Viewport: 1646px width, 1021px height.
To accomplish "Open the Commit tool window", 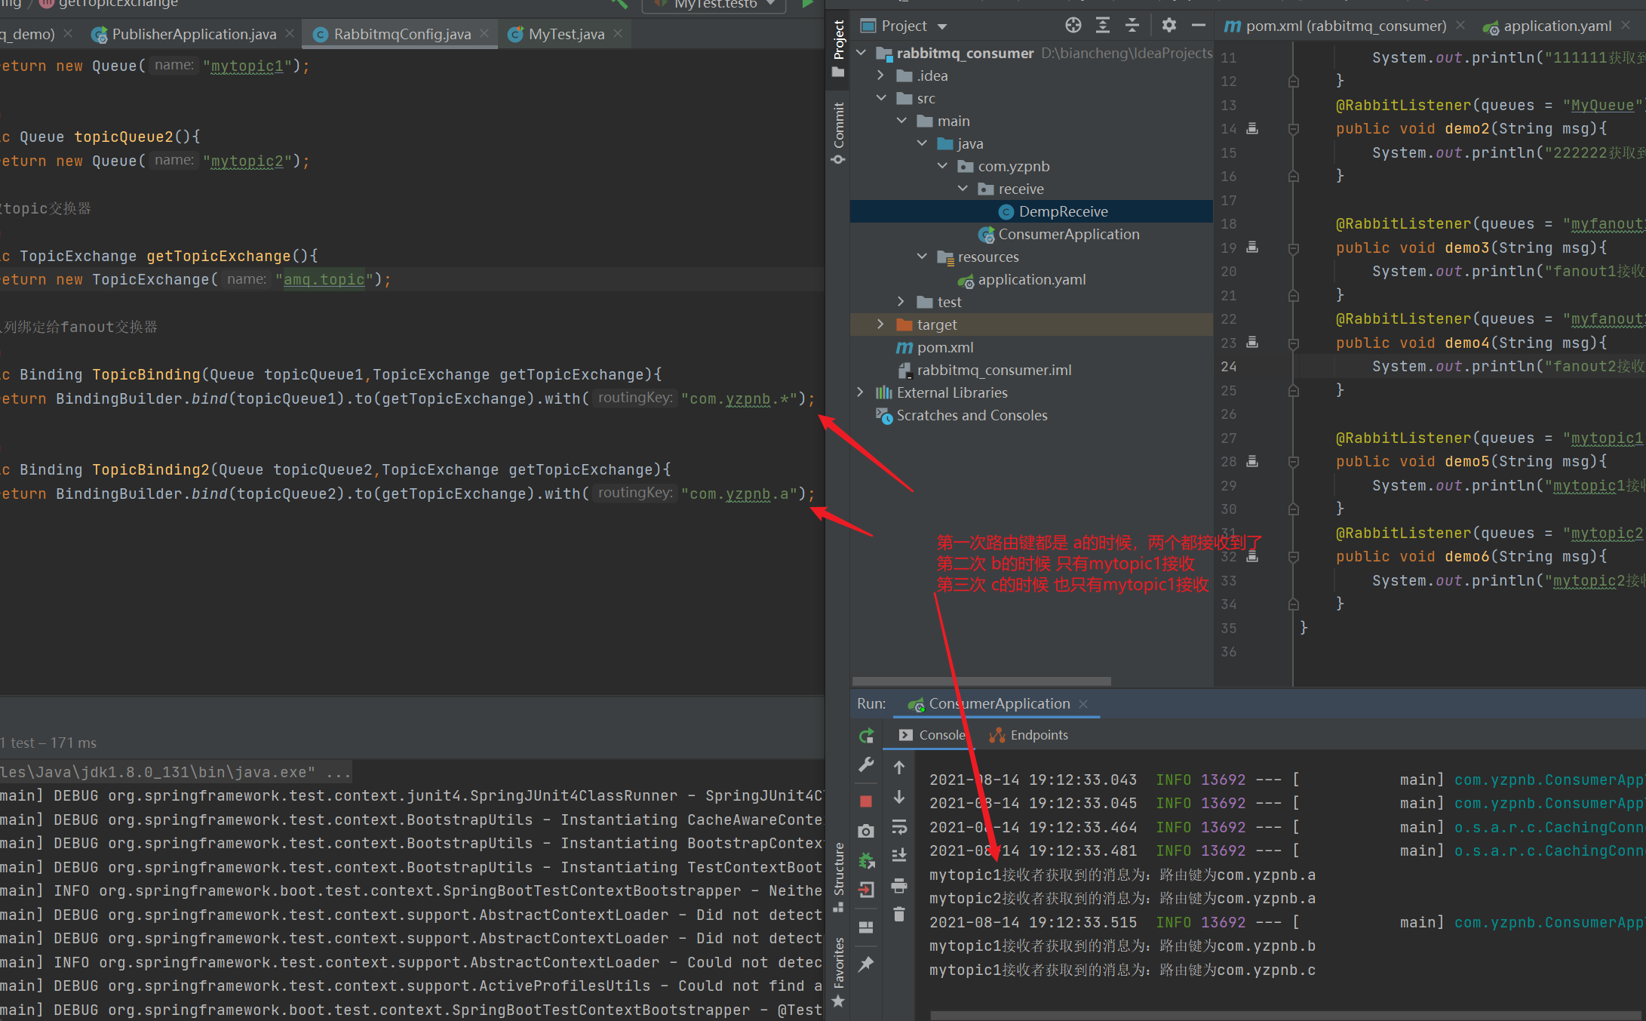I will 838,133.
